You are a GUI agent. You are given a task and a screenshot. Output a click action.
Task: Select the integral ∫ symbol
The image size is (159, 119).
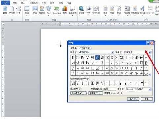pyautogui.click(x=131, y=68)
